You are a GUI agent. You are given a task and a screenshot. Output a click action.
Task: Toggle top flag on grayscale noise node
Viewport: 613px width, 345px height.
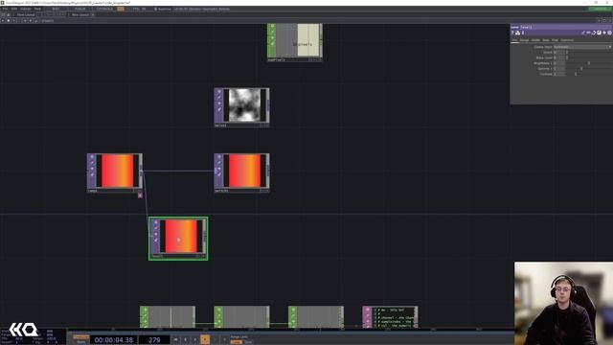[219, 92]
